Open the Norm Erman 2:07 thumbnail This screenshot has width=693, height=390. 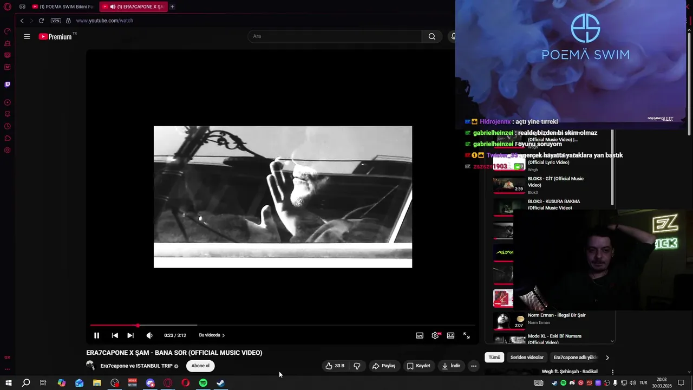(509, 320)
